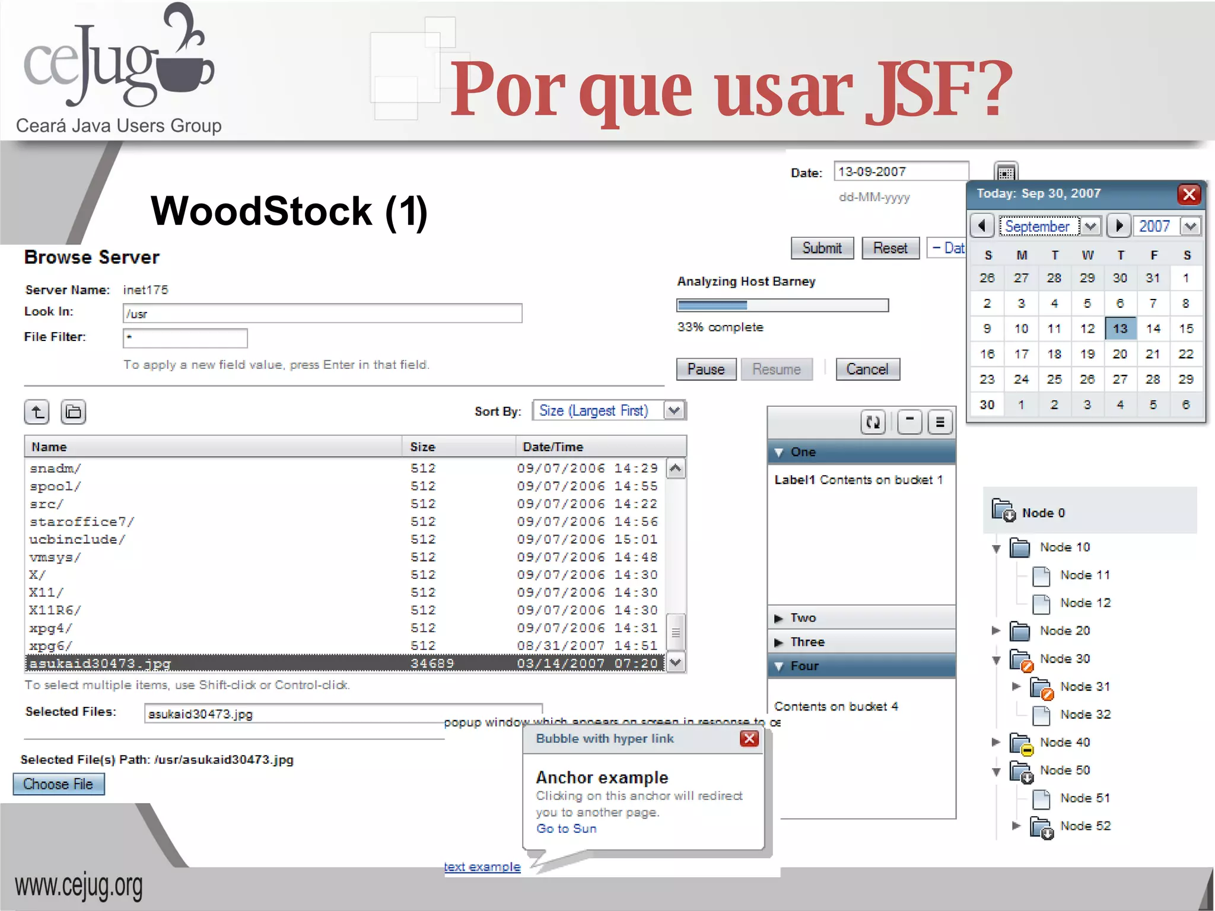
Task: Close the Bubble with hyper link popup
Action: point(749,738)
